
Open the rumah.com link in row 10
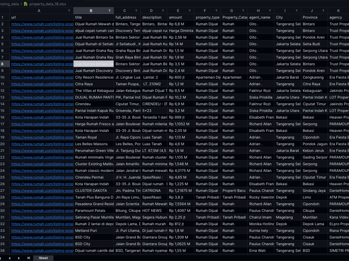coord(42,77)
